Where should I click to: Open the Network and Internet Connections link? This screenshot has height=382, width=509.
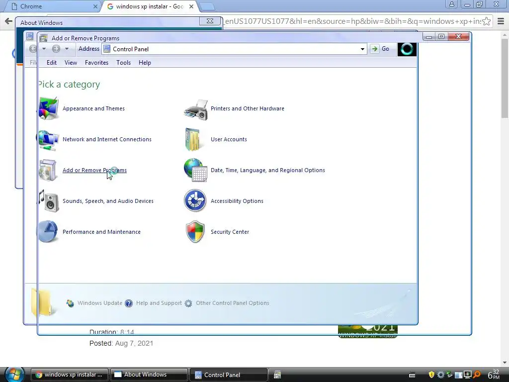pos(107,139)
